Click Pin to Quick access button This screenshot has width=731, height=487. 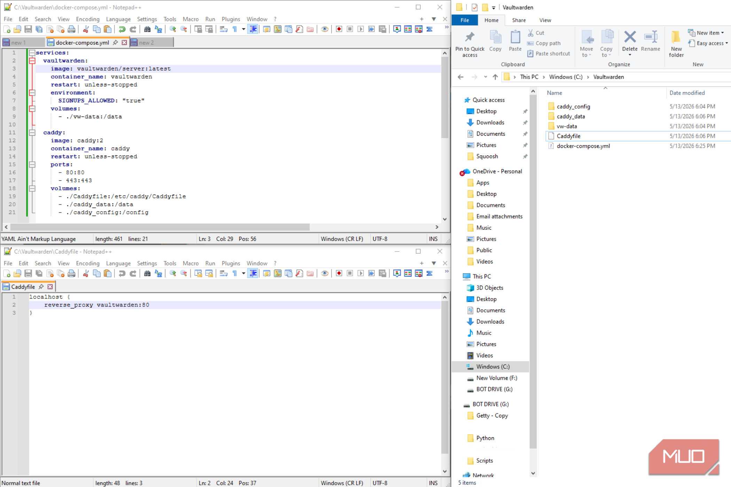(470, 44)
